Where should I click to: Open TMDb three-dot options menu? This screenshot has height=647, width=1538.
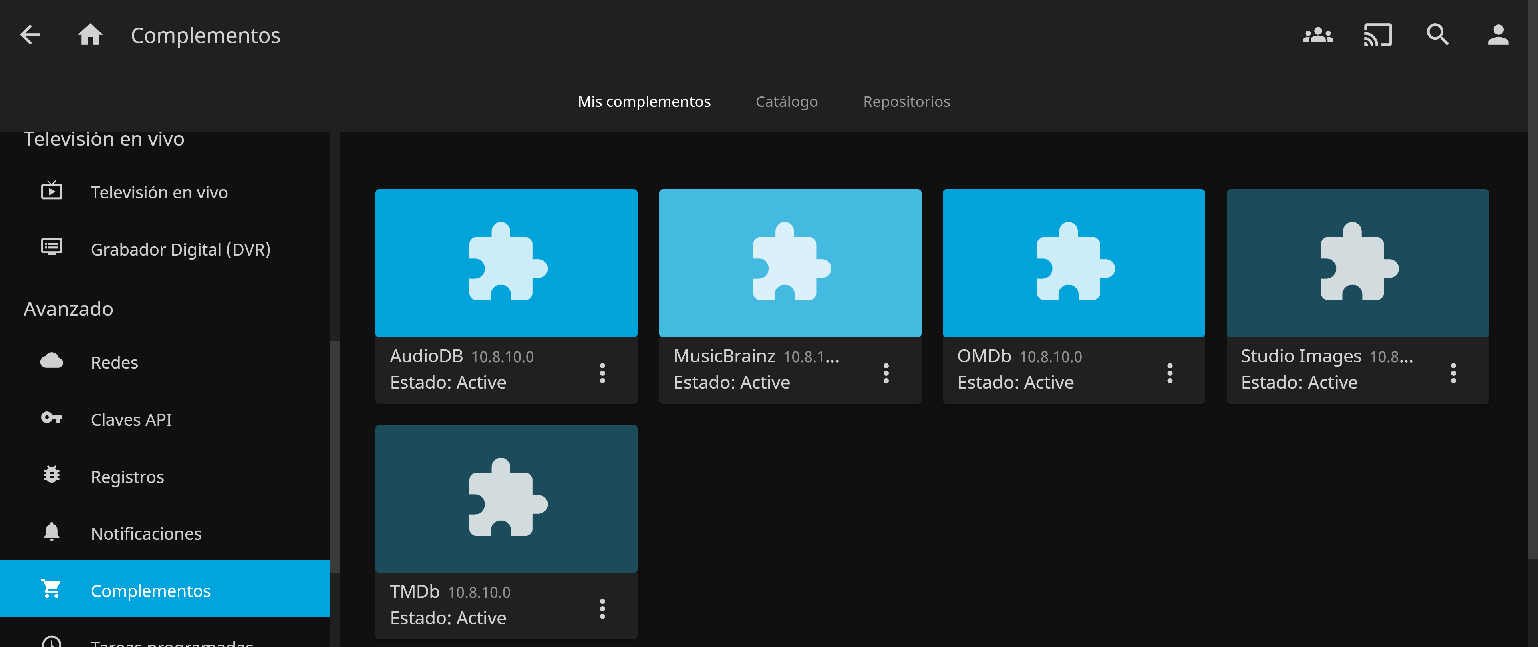click(x=602, y=608)
